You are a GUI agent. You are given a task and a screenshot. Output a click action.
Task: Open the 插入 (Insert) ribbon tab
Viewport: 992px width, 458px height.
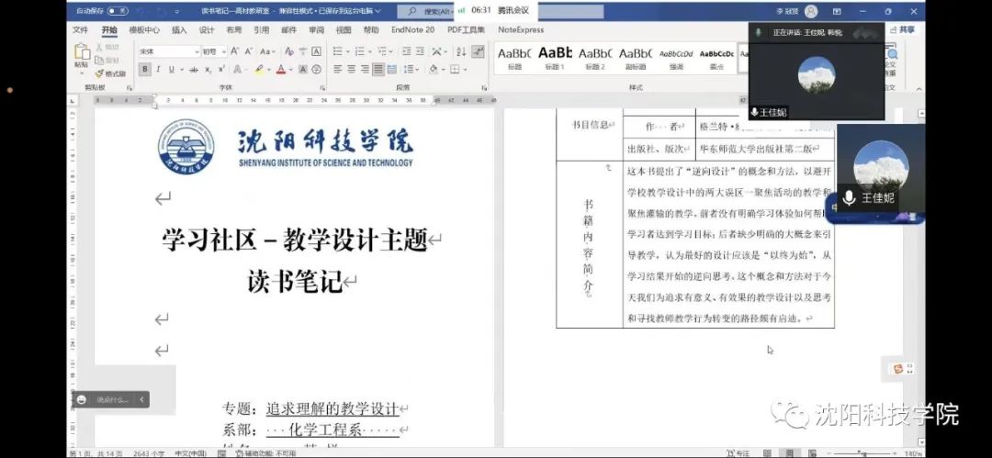[x=179, y=29]
